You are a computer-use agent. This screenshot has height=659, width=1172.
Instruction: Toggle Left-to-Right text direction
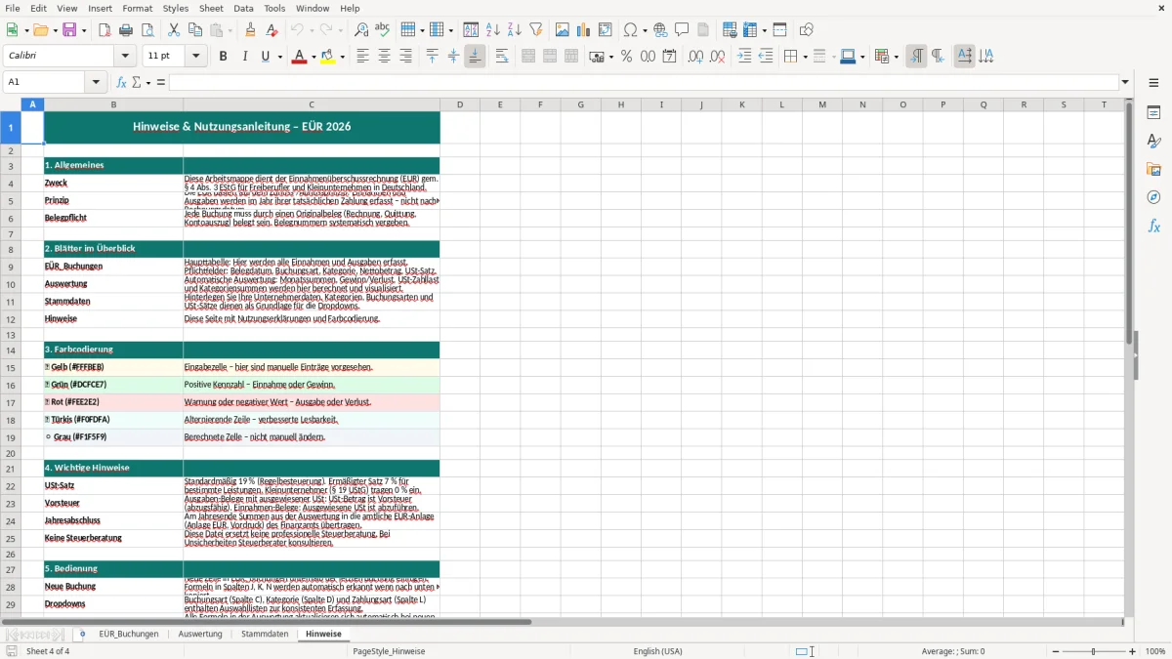coord(916,57)
